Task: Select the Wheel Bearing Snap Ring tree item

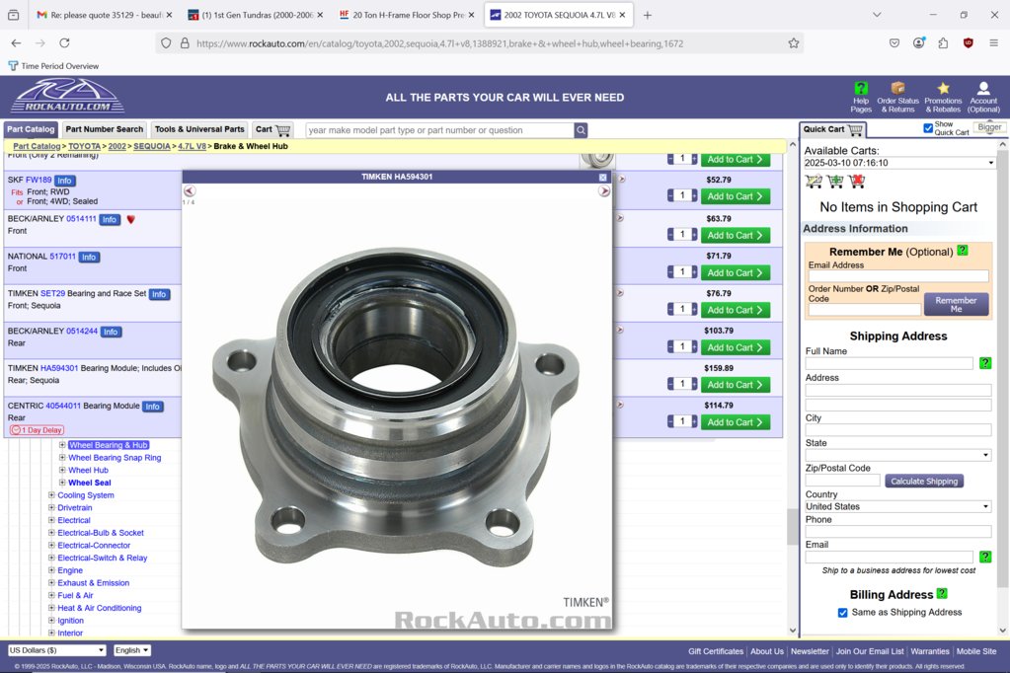Action: tap(115, 458)
